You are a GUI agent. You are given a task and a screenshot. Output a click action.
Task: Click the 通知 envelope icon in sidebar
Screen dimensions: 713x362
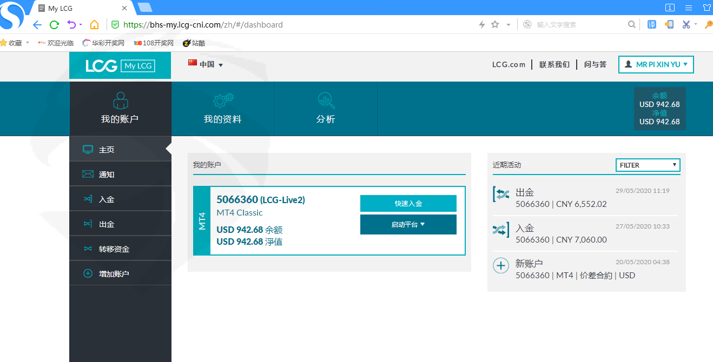point(88,174)
